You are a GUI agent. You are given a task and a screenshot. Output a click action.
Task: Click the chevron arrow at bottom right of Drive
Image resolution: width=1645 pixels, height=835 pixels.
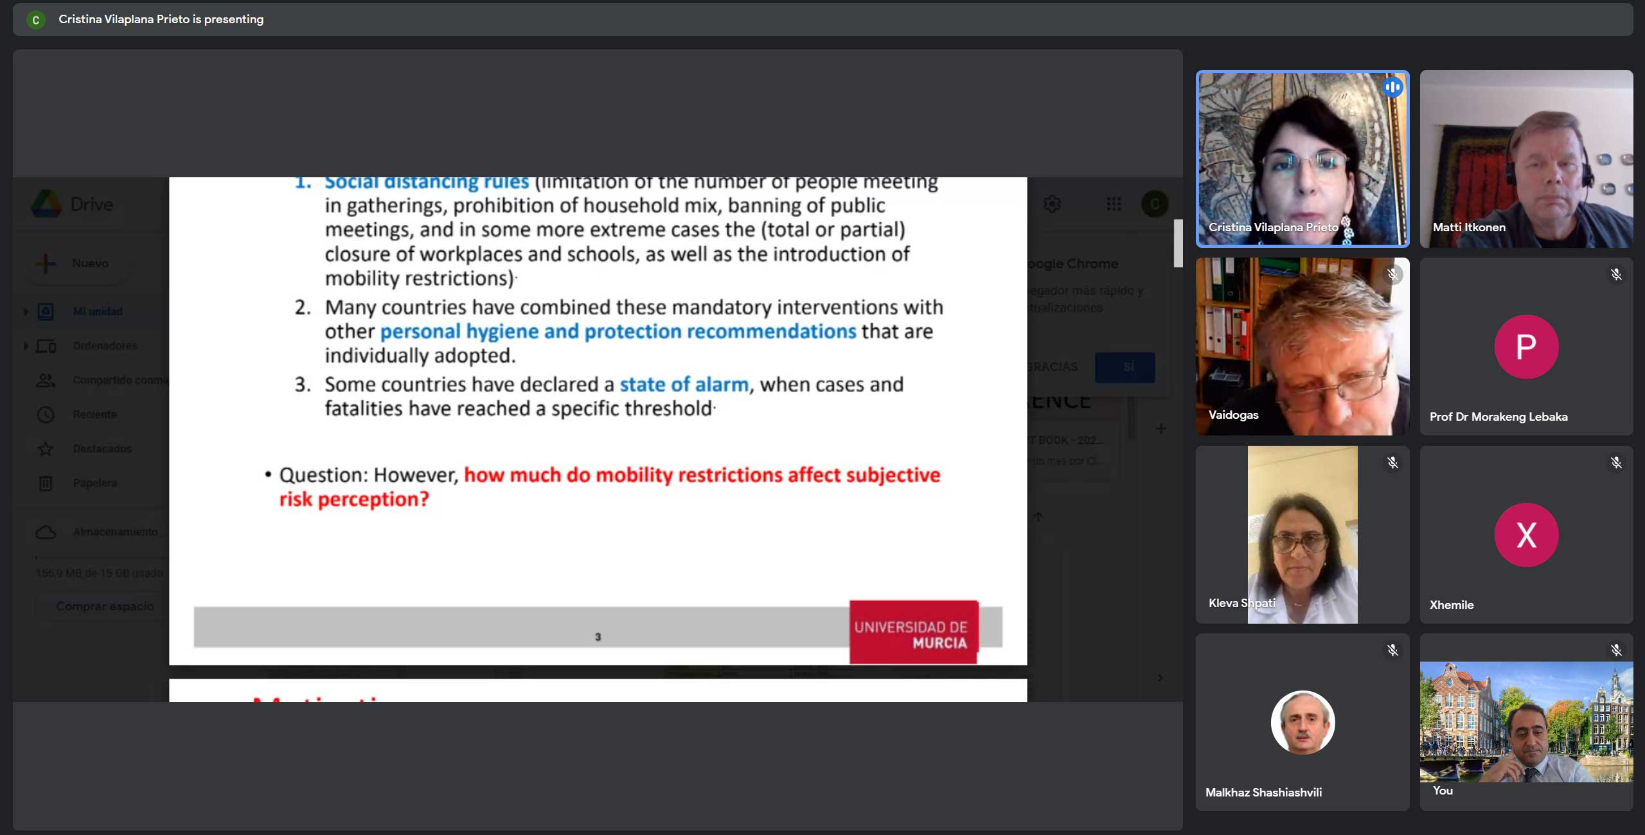(x=1160, y=678)
